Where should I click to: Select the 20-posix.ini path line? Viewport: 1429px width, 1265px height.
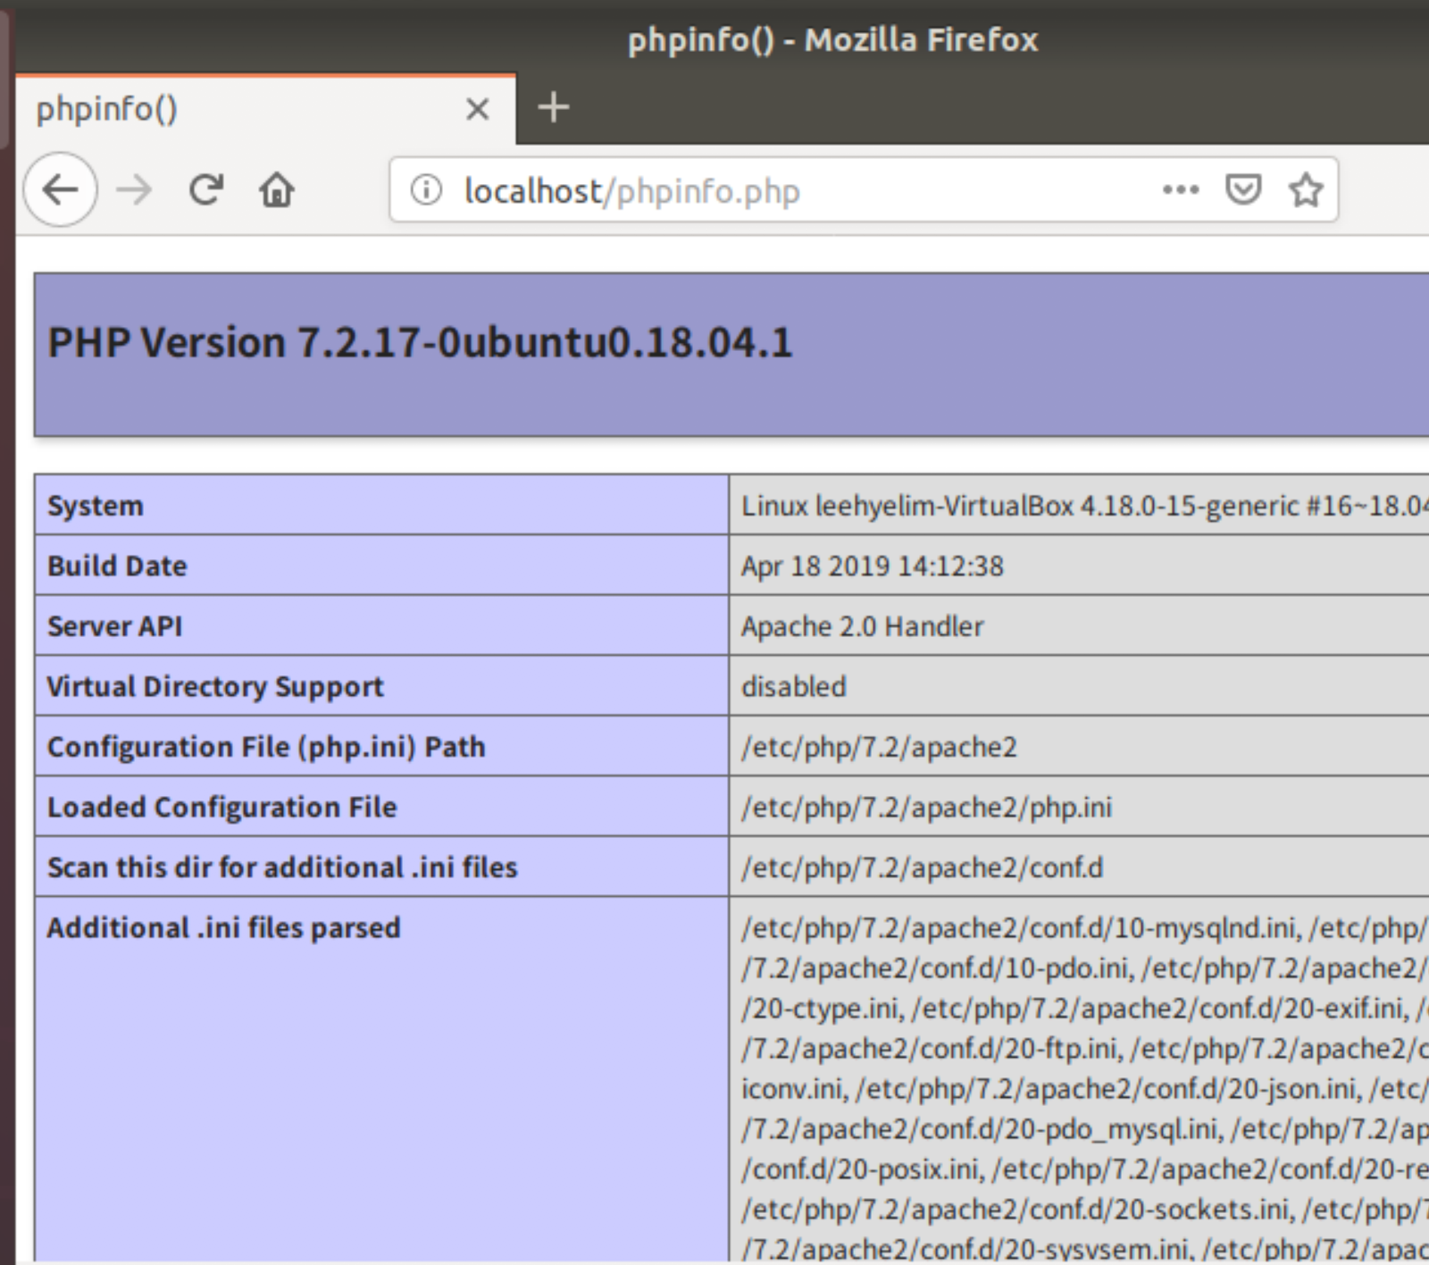pos(1084,1169)
